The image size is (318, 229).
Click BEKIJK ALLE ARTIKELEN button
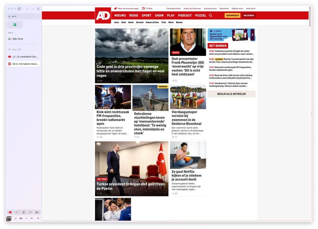pos(232,94)
